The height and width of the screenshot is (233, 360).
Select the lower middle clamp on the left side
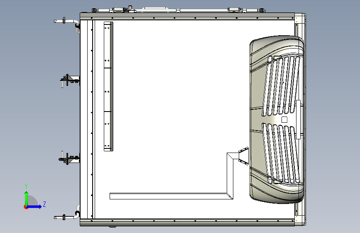(x=69, y=158)
